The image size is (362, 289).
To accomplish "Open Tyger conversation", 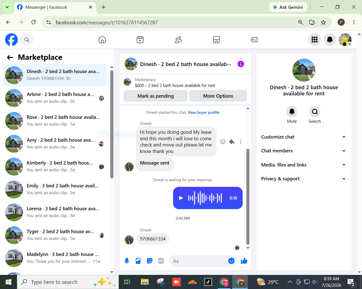I will click(55, 235).
